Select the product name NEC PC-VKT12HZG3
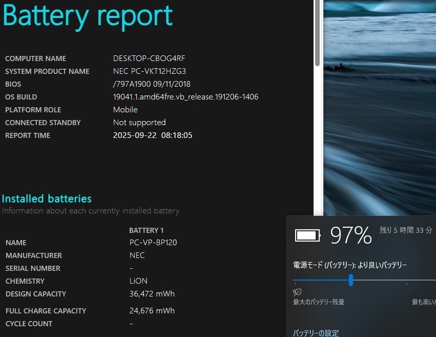 149,71
